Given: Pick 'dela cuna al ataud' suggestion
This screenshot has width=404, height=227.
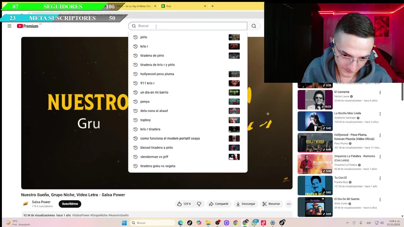Looking at the screenshot, I should (187, 111).
